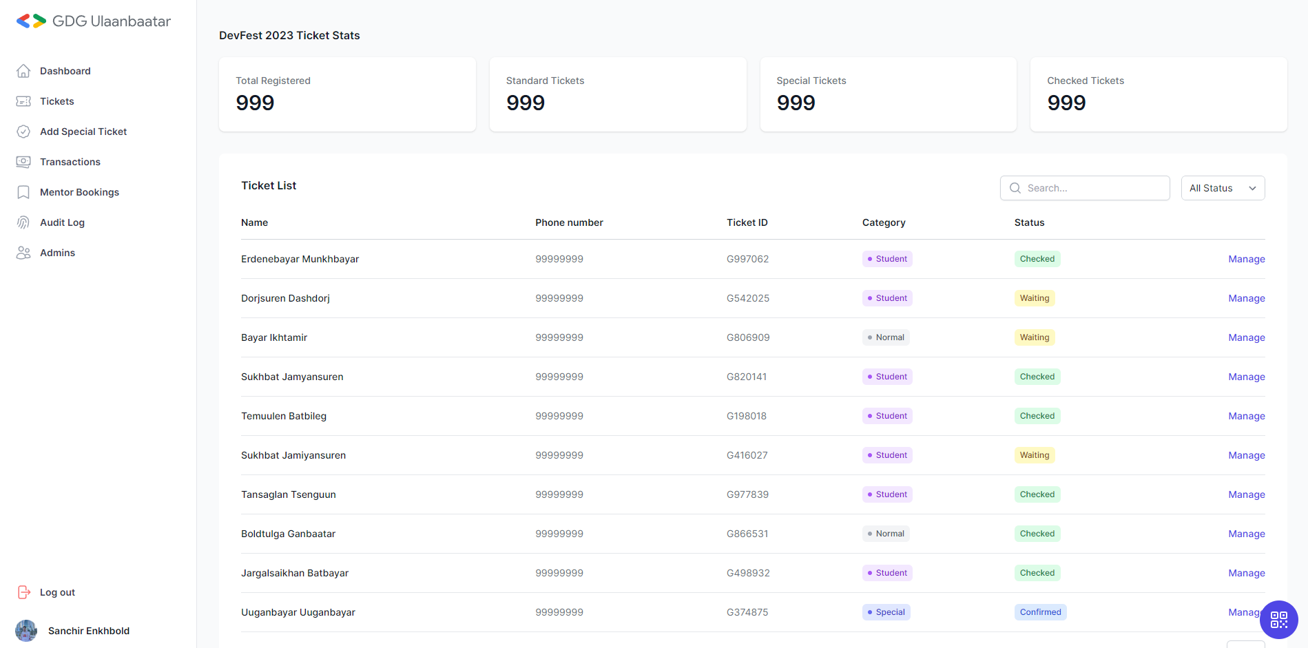Click the Standard Tickets stats card
Image resolution: width=1308 pixels, height=648 pixels.
618,94
